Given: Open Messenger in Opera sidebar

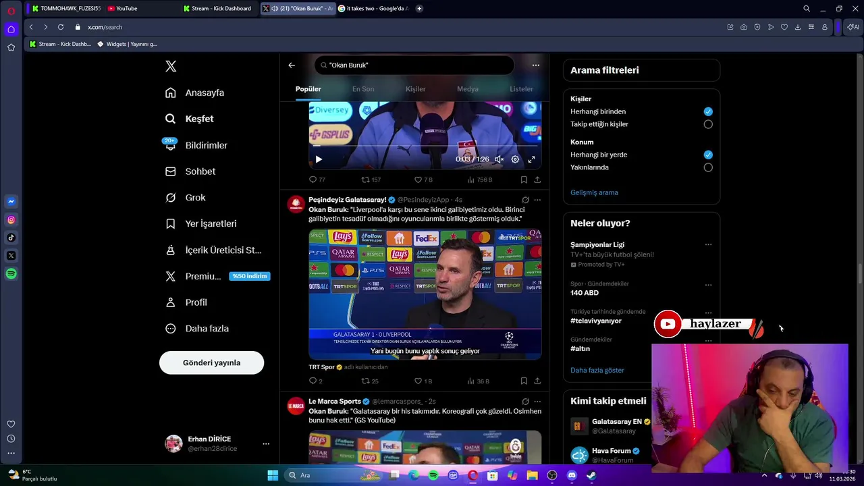Looking at the screenshot, I should [x=11, y=202].
